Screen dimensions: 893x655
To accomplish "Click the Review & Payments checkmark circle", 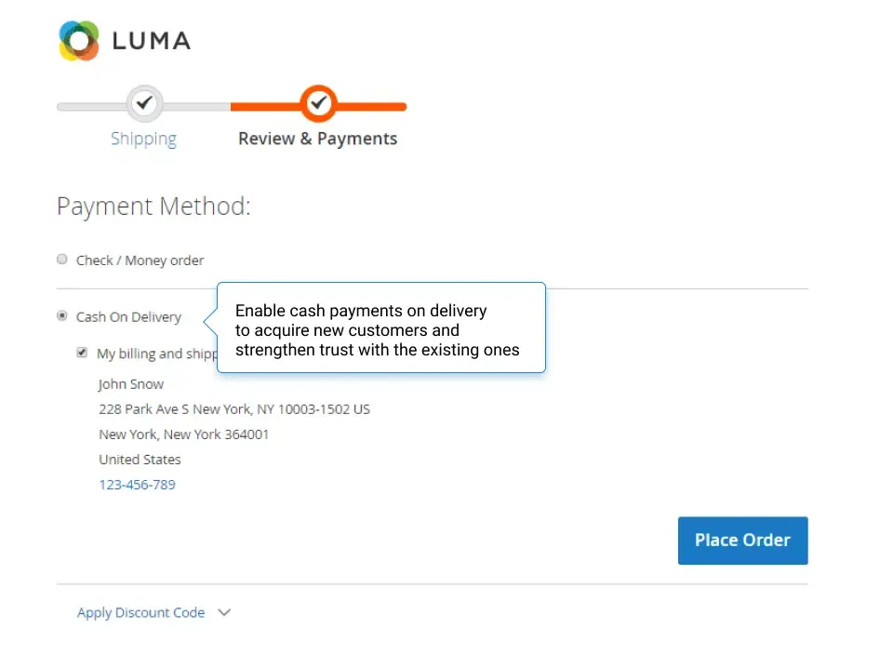I will tap(318, 103).
